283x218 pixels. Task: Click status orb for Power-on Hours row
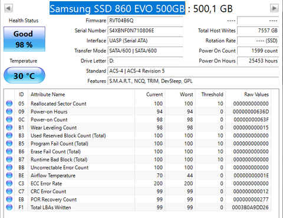(9, 111)
